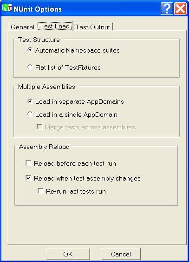
Task: Enable Reload before each test run
Action: tap(28, 163)
